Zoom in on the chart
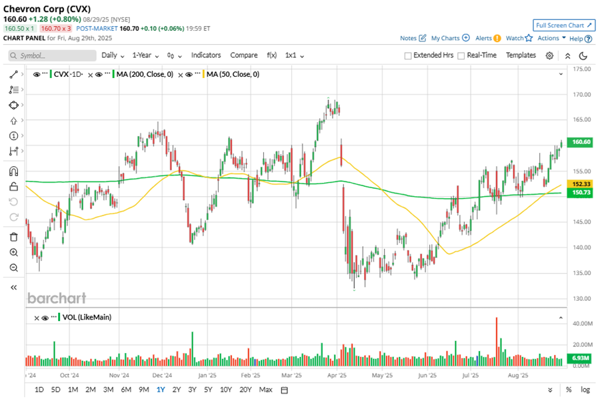This screenshot has width=602, height=401. (x=13, y=252)
